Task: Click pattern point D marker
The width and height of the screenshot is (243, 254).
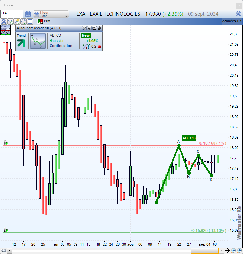Action: pos(212,175)
